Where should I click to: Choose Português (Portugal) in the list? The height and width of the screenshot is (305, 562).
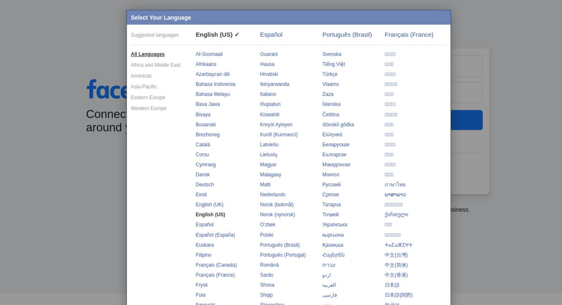coord(283,255)
